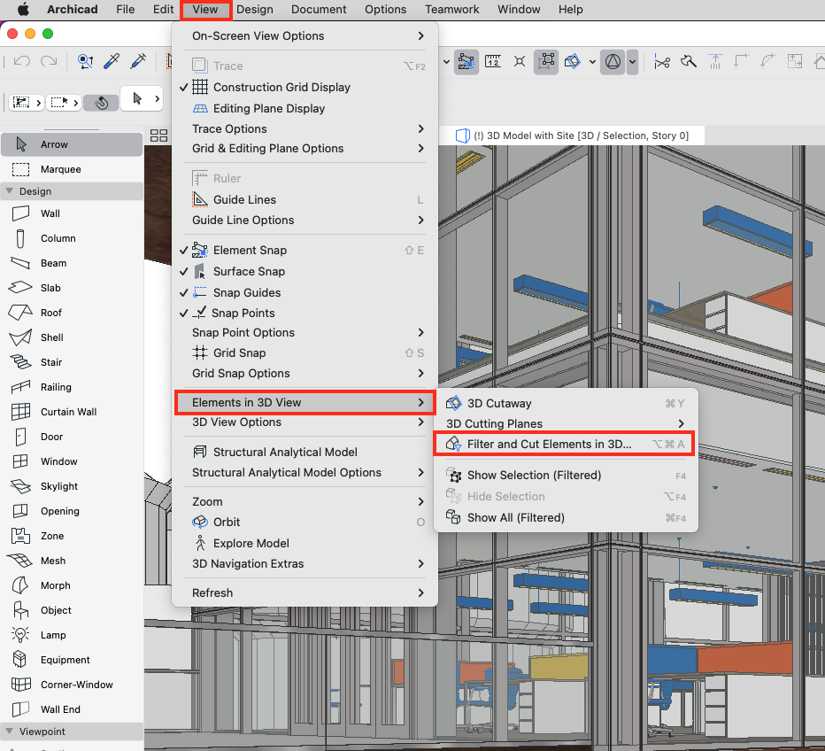Select the Lamp tool

[x=53, y=634]
